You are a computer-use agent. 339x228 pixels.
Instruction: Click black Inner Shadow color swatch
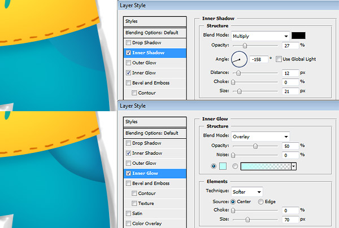[x=298, y=36]
